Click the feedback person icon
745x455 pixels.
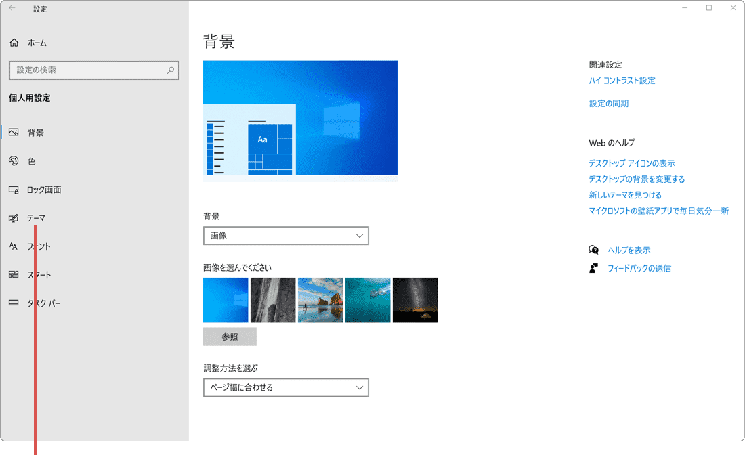[593, 268]
